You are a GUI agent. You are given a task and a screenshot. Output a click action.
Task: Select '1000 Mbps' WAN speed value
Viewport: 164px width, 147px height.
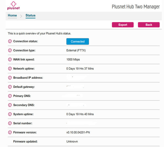pyautogui.click(x=73, y=59)
